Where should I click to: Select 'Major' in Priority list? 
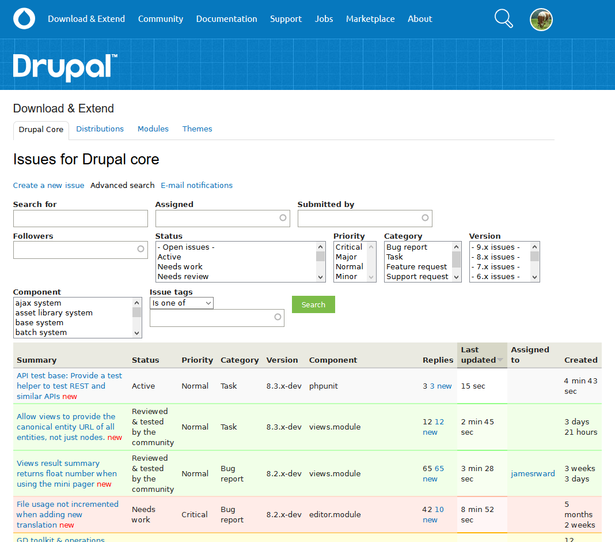click(350, 257)
